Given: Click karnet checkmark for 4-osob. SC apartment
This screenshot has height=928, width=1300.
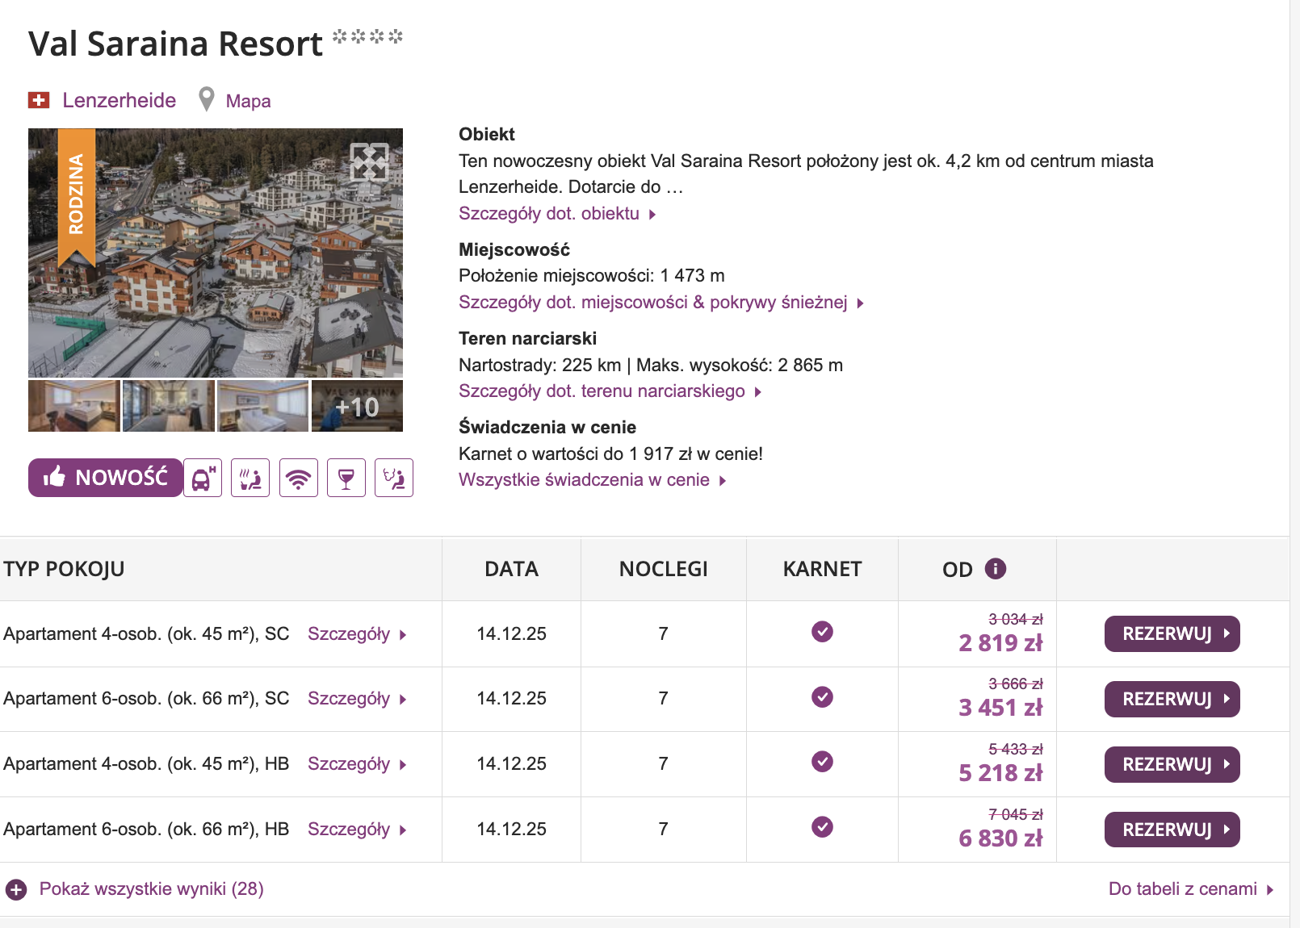Looking at the screenshot, I should (822, 632).
